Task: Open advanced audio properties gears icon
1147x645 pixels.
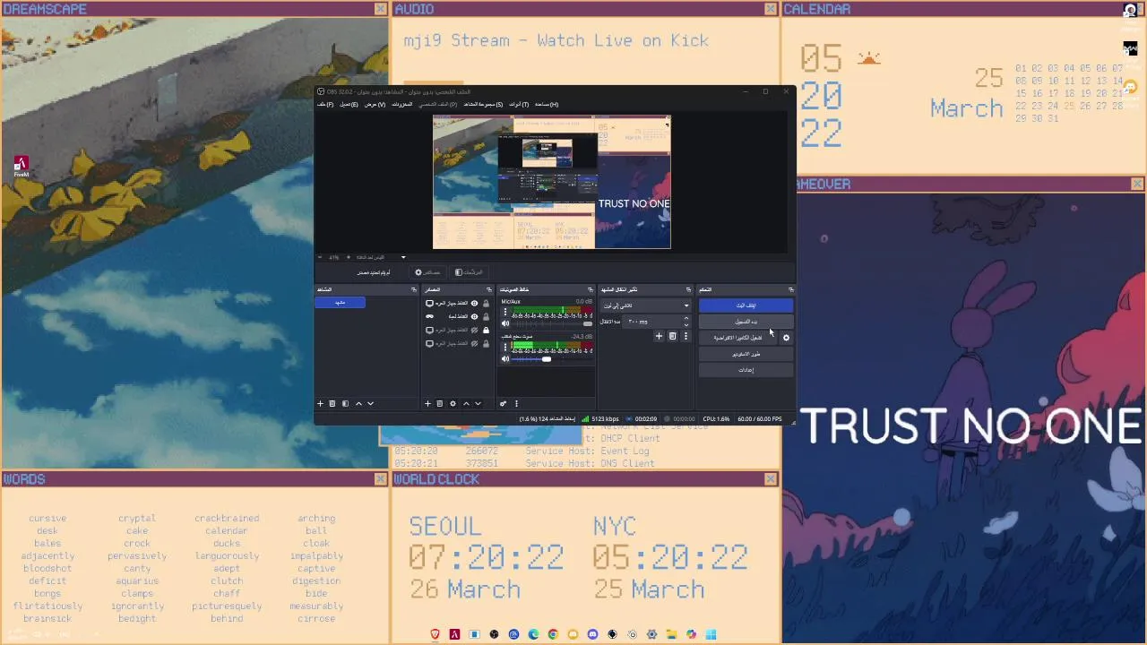Action: (504, 403)
